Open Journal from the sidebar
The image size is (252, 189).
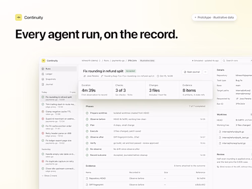[58, 84]
